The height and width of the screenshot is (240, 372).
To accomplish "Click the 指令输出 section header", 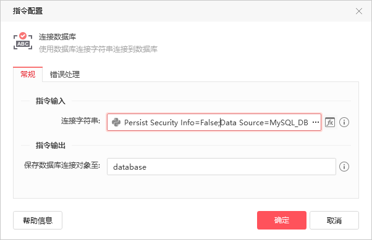I will pyautogui.click(x=50, y=145).
